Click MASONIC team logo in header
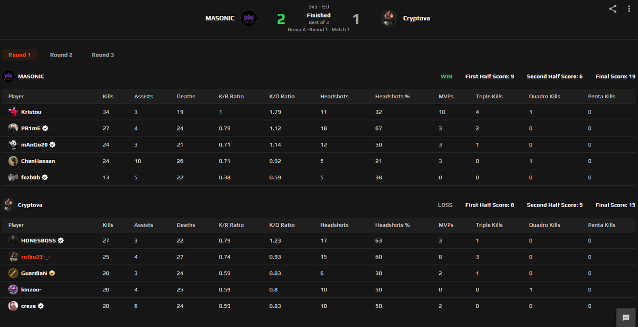 [249, 19]
